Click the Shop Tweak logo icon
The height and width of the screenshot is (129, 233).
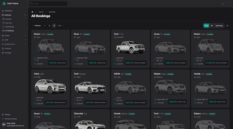[4, 4]
